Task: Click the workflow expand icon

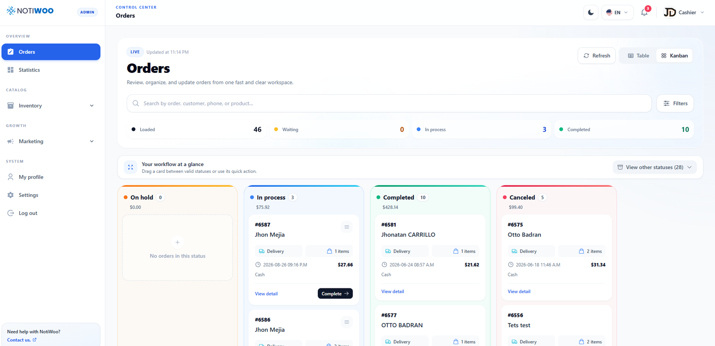Action: pos(130,167)
